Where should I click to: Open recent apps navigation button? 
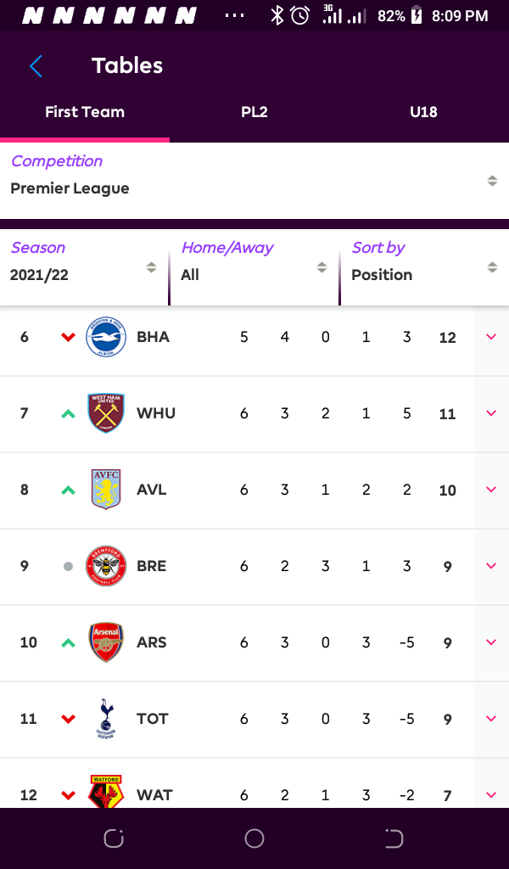[x=114, y=838]
